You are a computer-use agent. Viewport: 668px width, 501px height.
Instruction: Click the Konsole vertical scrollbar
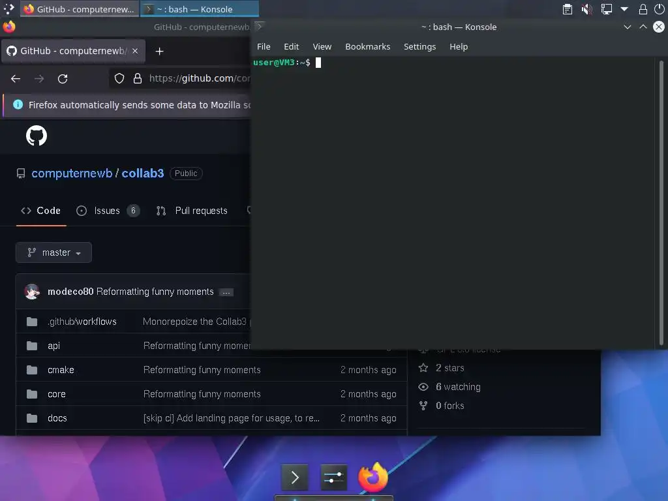[x=661, y=202]
